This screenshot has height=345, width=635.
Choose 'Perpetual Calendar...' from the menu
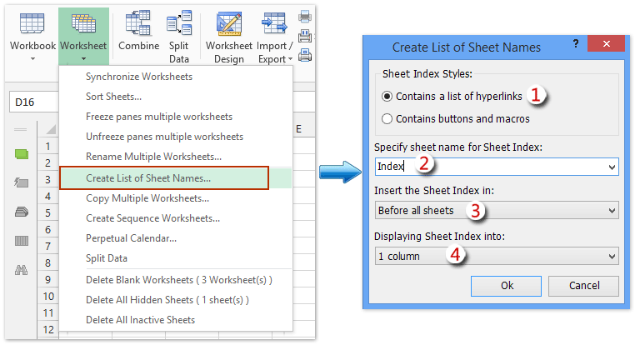coord(131,238)
